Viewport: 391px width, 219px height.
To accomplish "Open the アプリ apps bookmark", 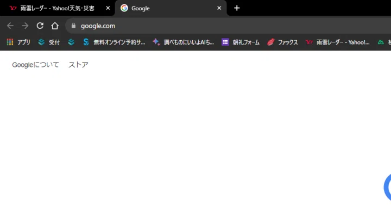I will point(18,42).
